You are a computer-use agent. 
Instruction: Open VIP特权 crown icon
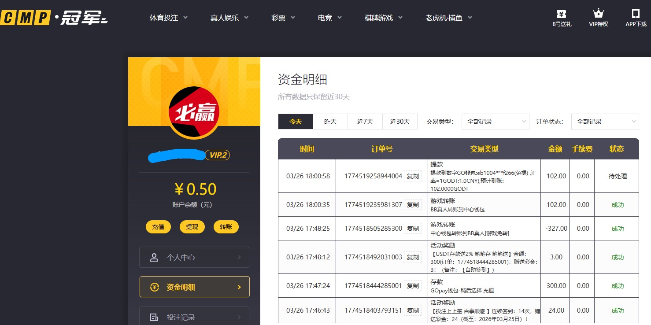click(598, 13)
